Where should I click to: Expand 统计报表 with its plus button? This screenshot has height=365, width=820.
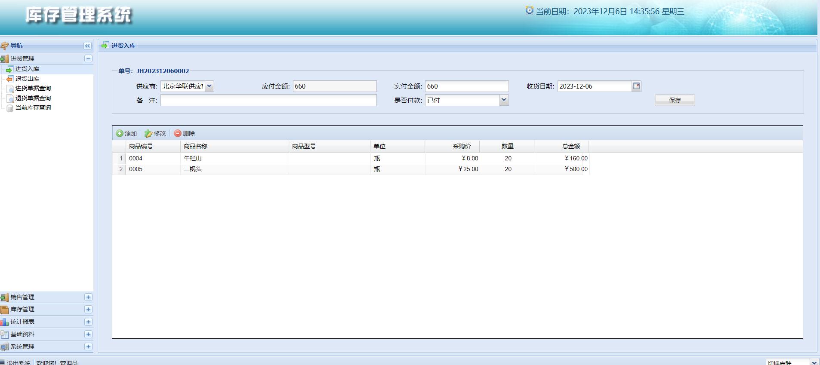[x=88, y=322]
